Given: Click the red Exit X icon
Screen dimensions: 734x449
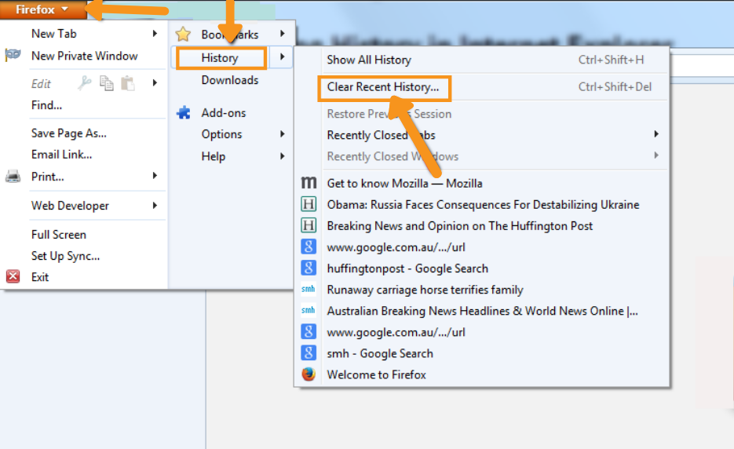Looking at the screenshot, I should point(13,277).
